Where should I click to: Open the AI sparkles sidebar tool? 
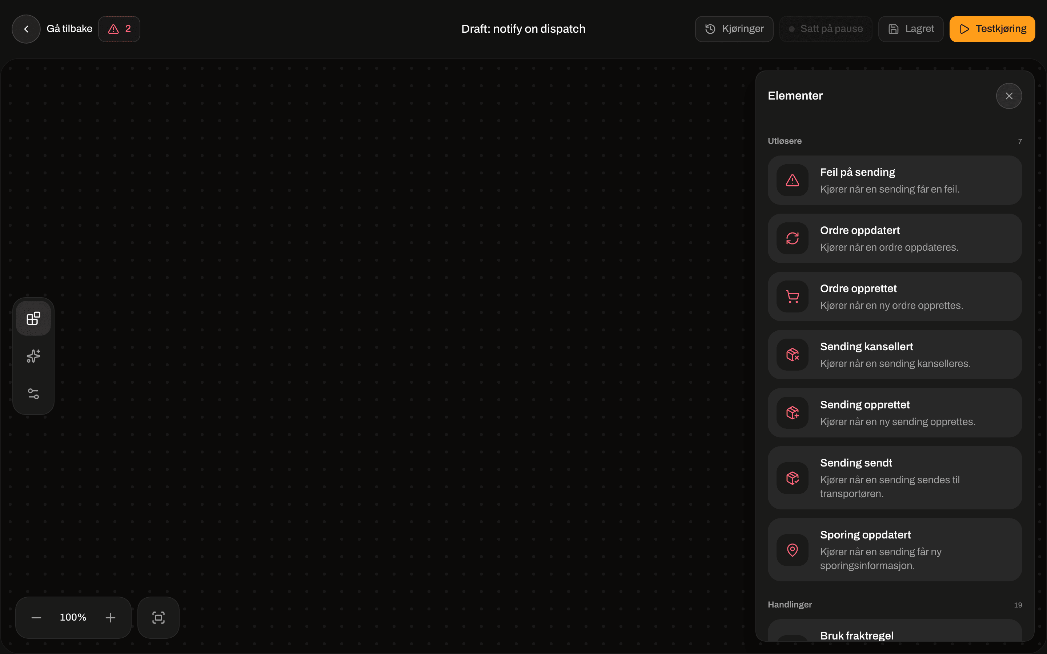pos(33,356)
